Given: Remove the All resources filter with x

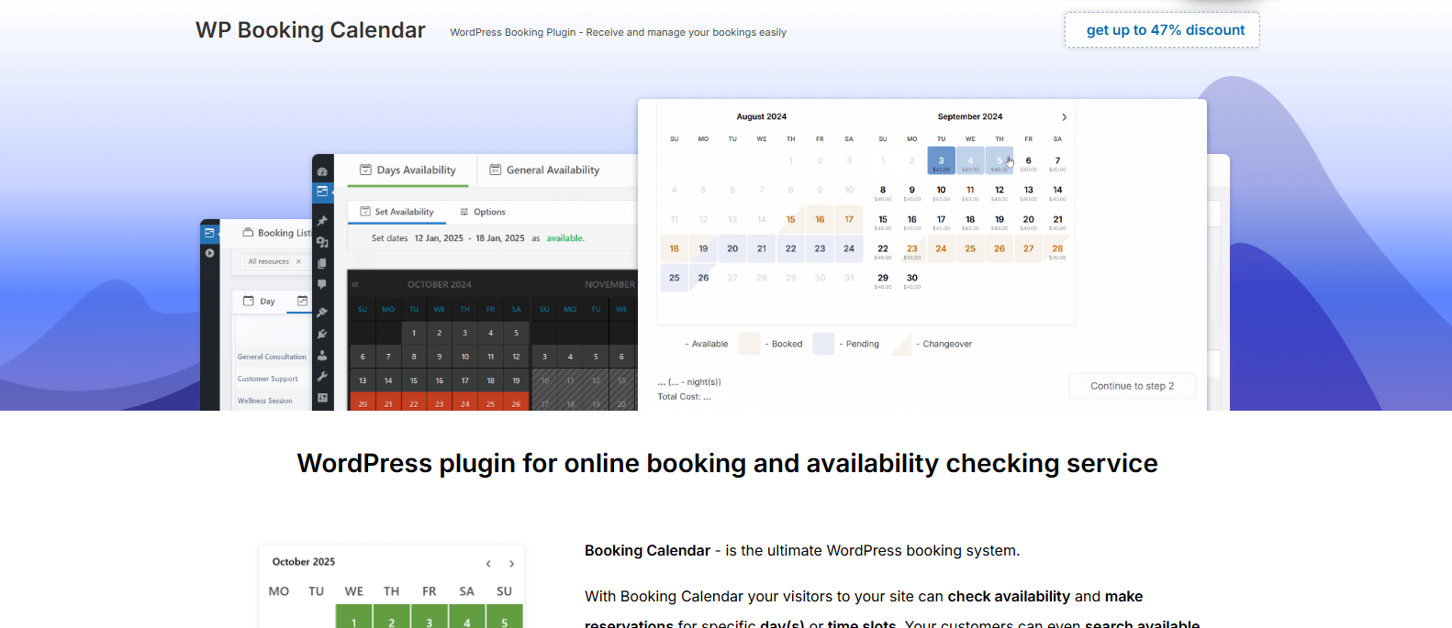Looking at the screenshot, I should click(x=298, y=261).
